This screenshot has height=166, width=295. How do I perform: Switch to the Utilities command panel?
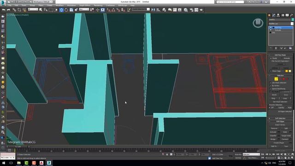click(x=292, y=15)
